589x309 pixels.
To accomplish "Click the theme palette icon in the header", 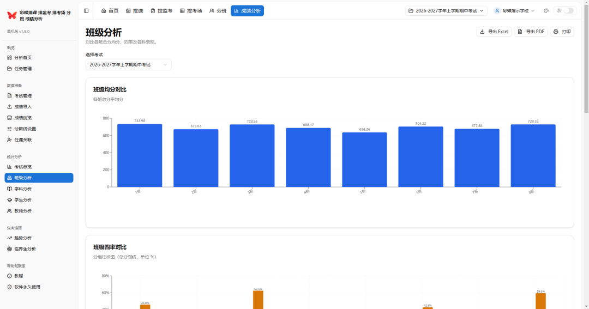I will pos(546,11).
